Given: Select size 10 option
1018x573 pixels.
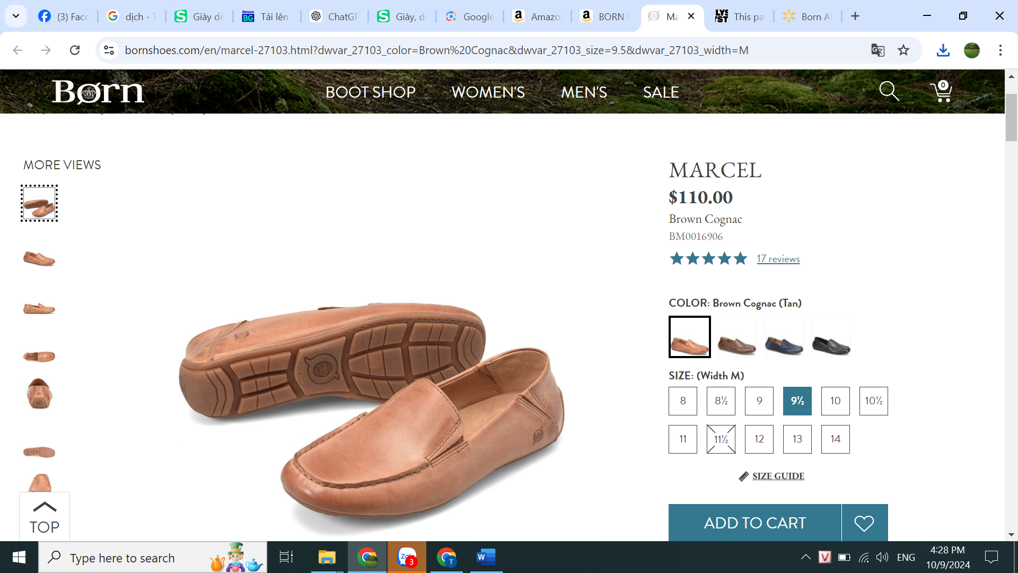Looking at the screenshot, I should pyautogui.click(x=835, y=401).
